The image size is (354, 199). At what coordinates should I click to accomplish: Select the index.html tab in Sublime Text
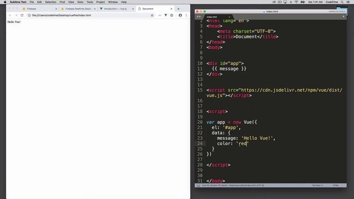[218, 17]
